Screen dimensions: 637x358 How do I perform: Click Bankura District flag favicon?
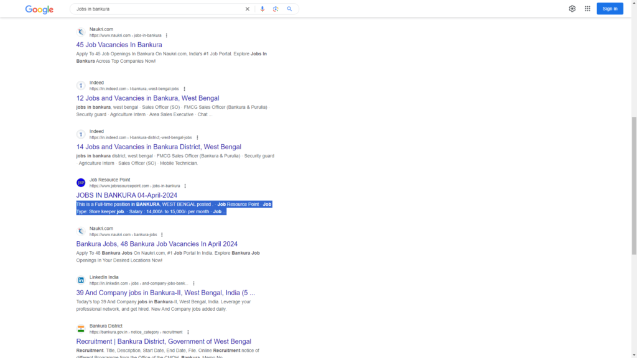point(81,329)
